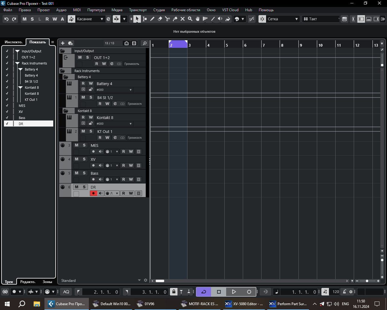Open channel settings 'e' on OUT 1+2
The width and height of the screenshot is (387, 310).
tap(112, 64)
